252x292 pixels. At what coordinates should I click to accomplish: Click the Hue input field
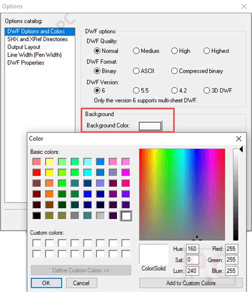pyautogui.click(x=192, y=249)
